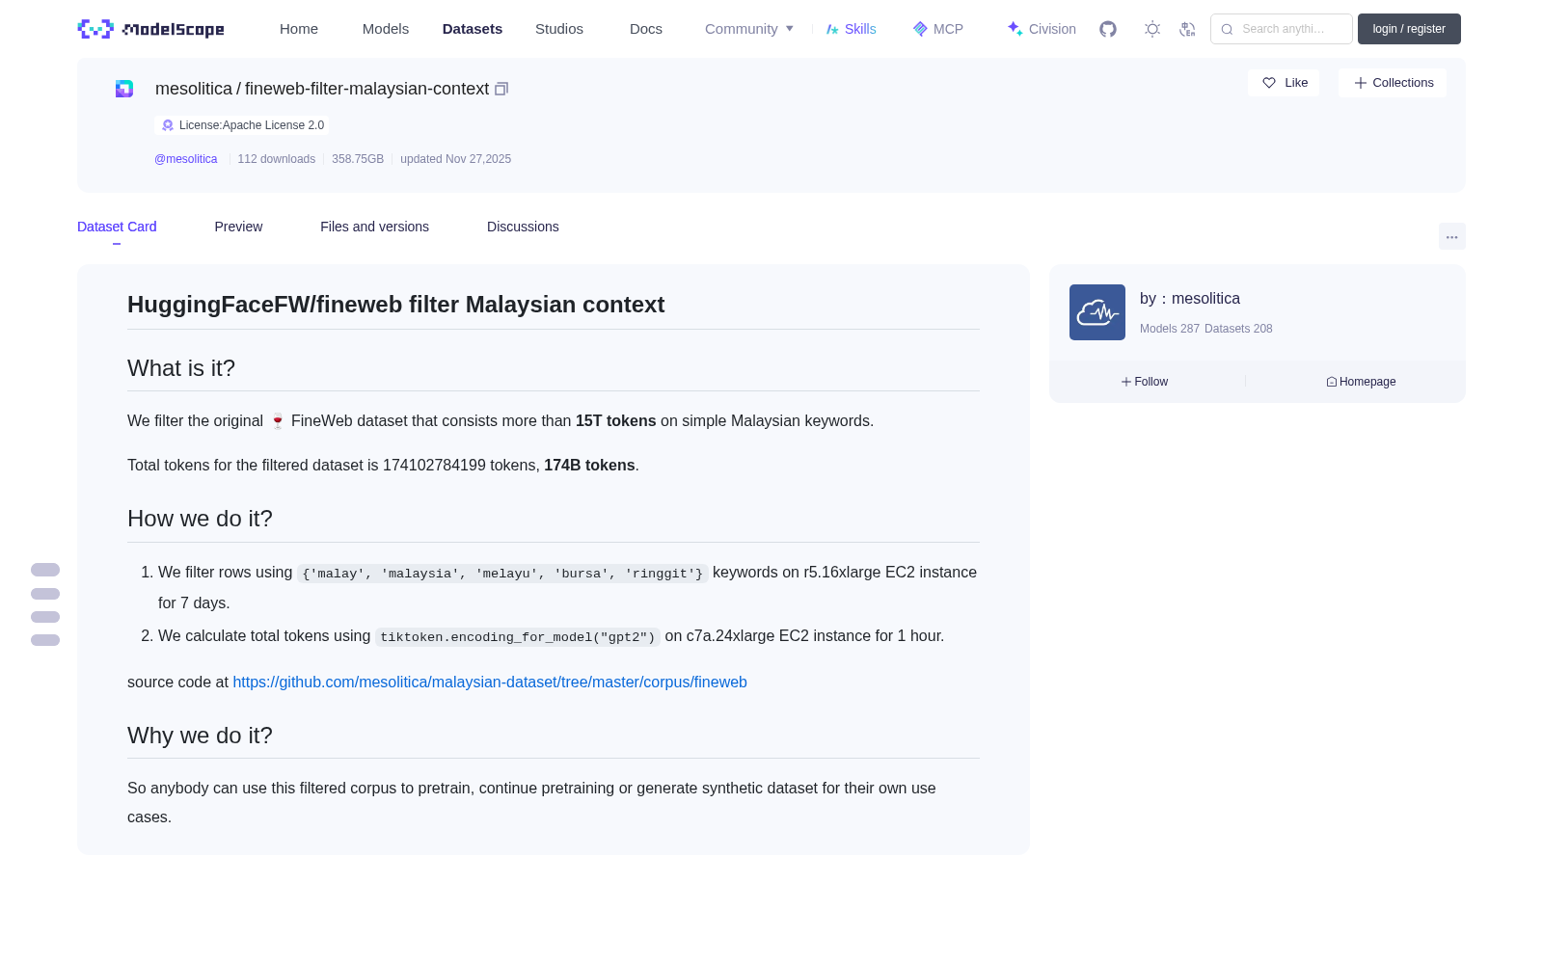This screenshot has width=1543, height=964.
Task: Click the third outline marker on left
Action: (x=45, y=617)
